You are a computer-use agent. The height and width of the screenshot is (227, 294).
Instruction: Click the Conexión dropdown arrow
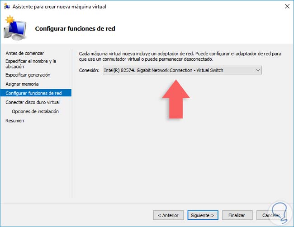(258, 70)
